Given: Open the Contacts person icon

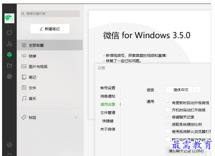Looking at the screenshot, I should (9, 44).
